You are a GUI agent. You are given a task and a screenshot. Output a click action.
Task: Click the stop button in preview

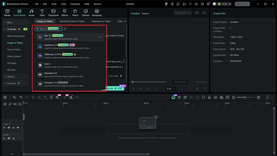click(x=155, y=89)
